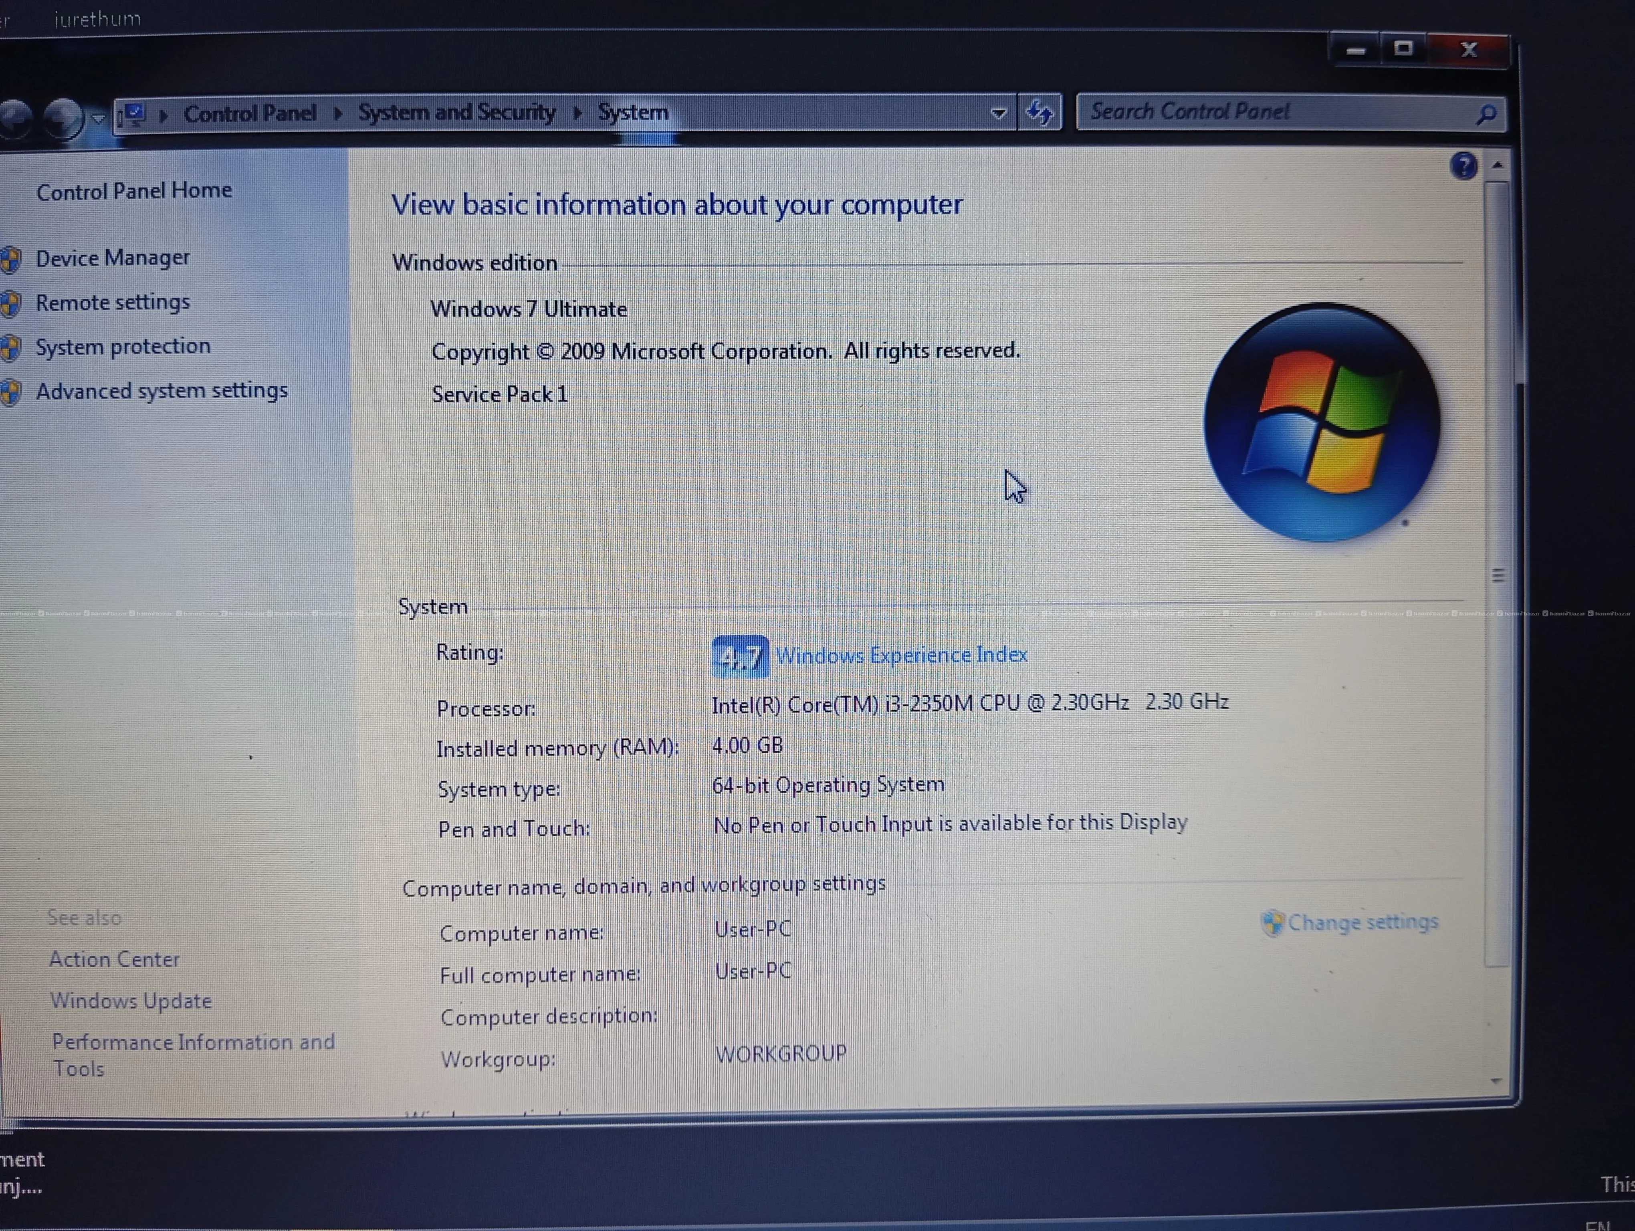Minimize the System window
The image size is (1635, 1231).
(1356, 51)
